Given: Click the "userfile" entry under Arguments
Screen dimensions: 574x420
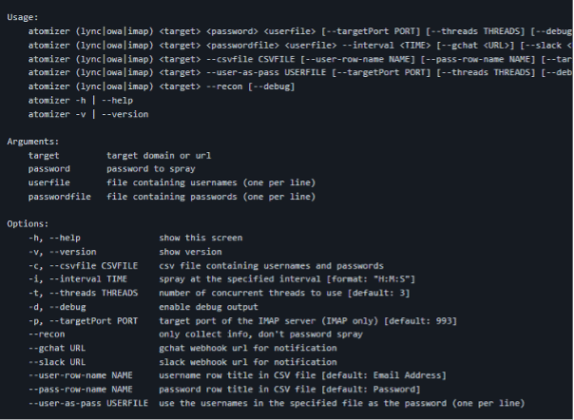Looking at the screenshot, I should pyautogui.click(x=48, y=181).
